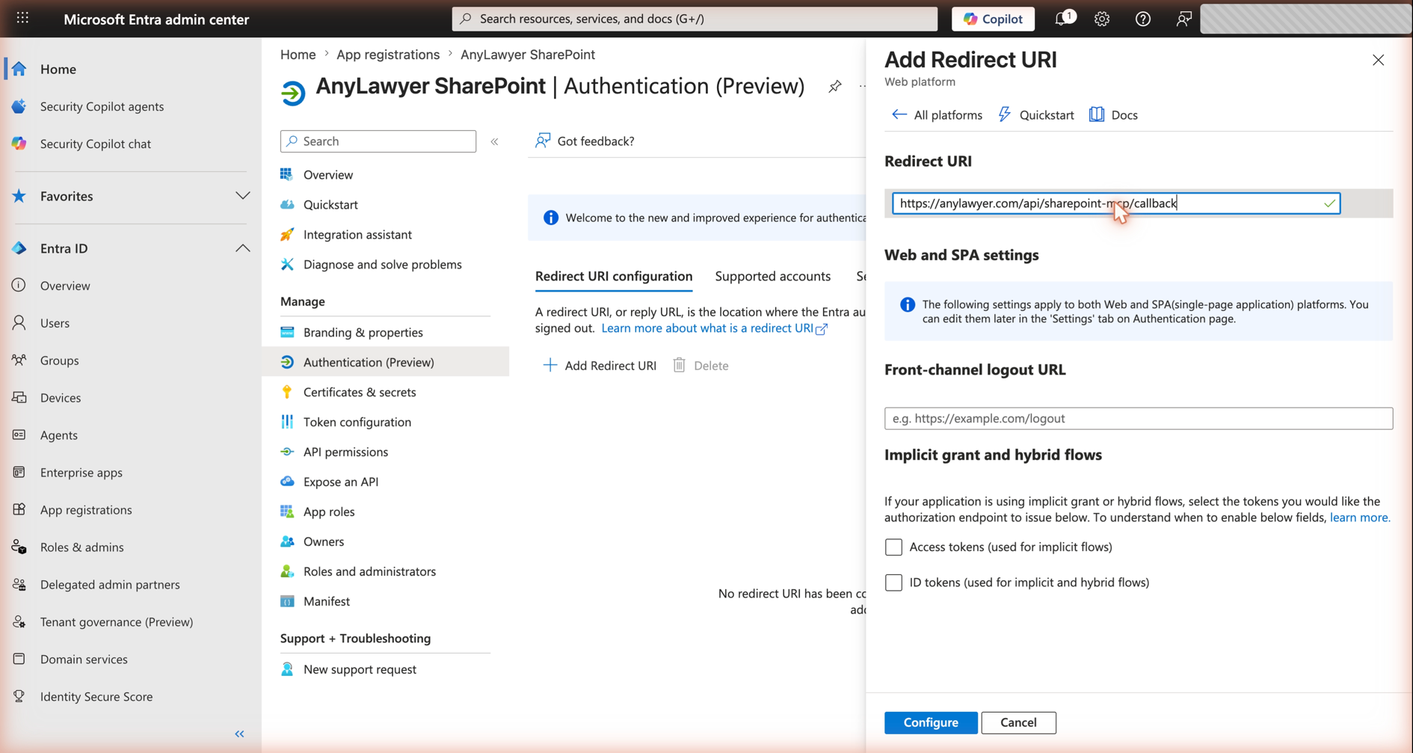
Task: Open App roles
Action: 329,511
